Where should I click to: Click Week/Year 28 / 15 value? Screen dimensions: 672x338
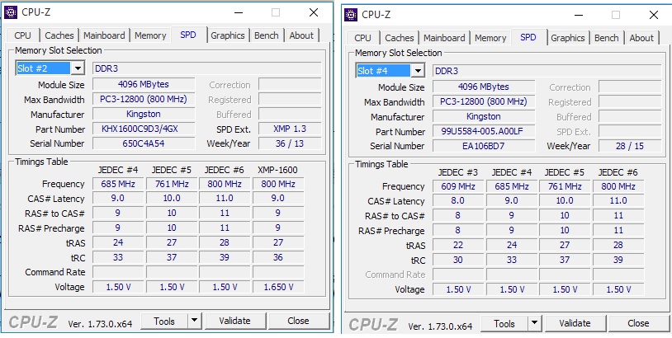click(x=630, y=146)
